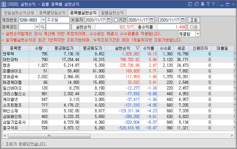Switch to the 종목별당일손익 tab
This screenshot has width=237, height=149.
click(52, 13)
